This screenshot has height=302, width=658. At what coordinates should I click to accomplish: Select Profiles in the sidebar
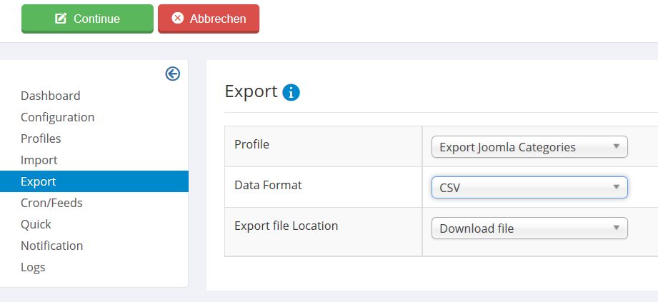coord(41,139)
